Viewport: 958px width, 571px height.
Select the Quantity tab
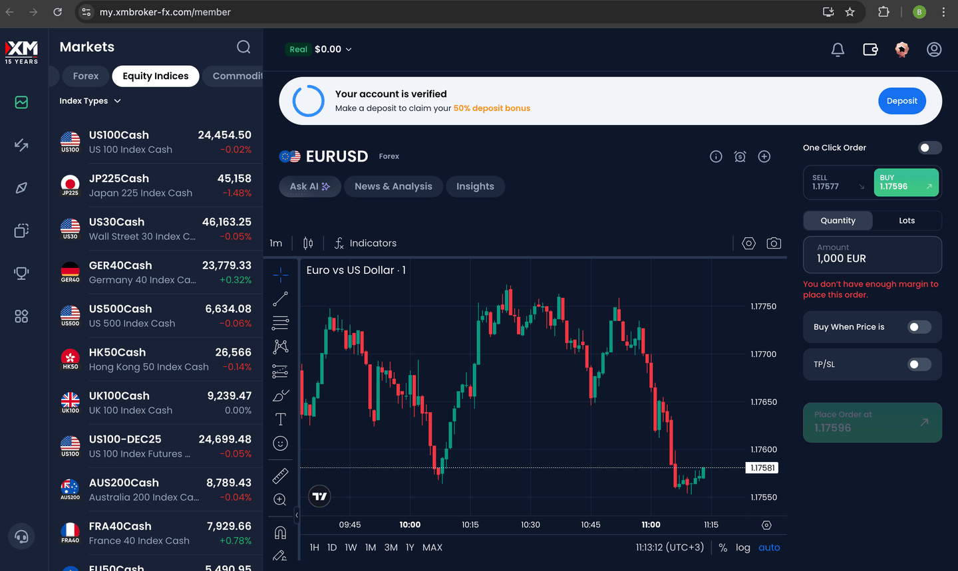click(x=838, y=221)
